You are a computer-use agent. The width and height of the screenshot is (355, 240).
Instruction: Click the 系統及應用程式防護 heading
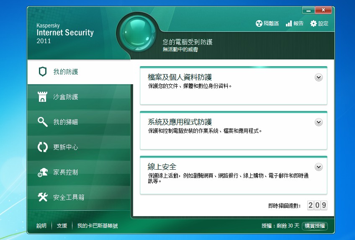click(x=180, y=122)
